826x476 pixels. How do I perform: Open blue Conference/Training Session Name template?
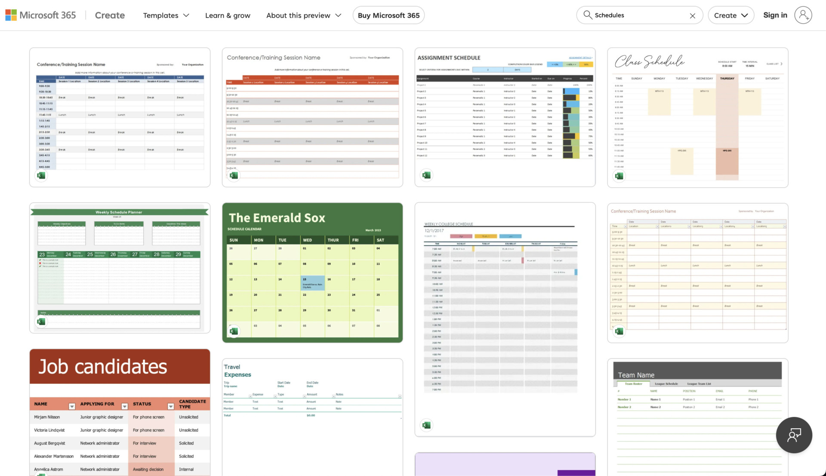(120, 117)
